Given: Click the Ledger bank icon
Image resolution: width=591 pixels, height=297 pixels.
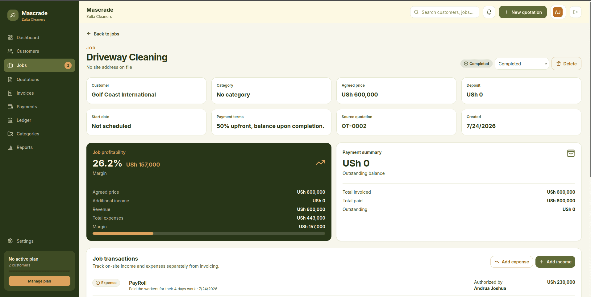Looking at the screenshot, I should [x=10, y=120].
